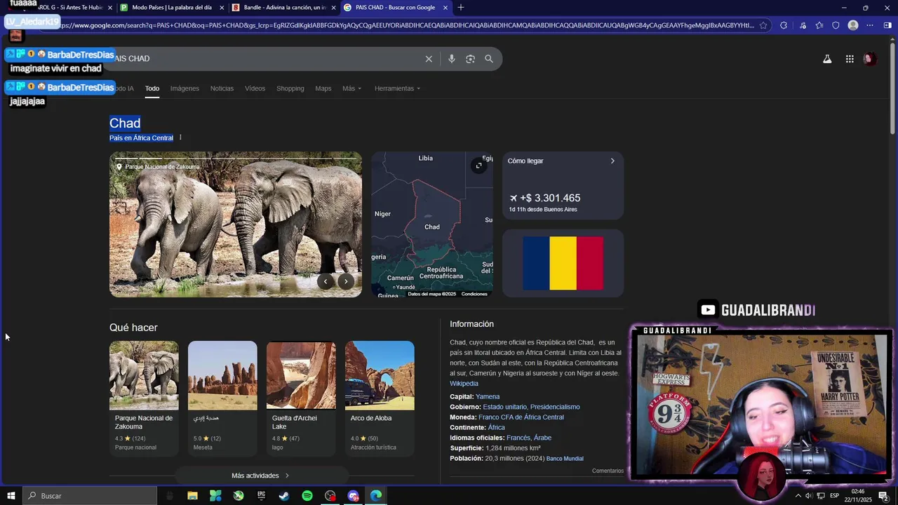This screenshot has width=898, height=505.
Task: Open the browser profile icon
Action: click(x=853, y=25)
